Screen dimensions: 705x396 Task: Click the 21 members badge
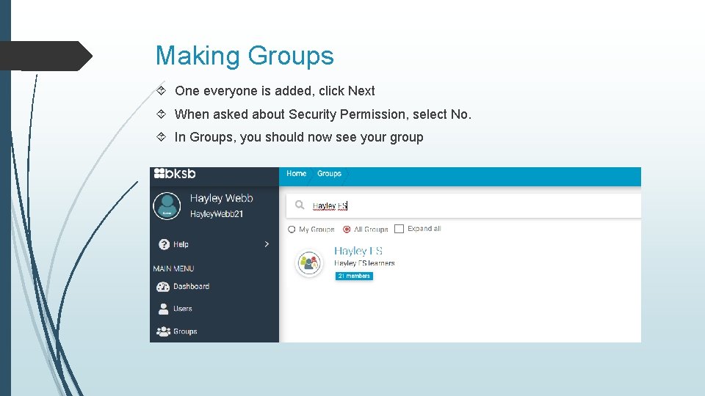[x=354, y=276]
